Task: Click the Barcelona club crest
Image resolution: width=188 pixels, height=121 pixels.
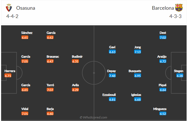Action: 179,8
